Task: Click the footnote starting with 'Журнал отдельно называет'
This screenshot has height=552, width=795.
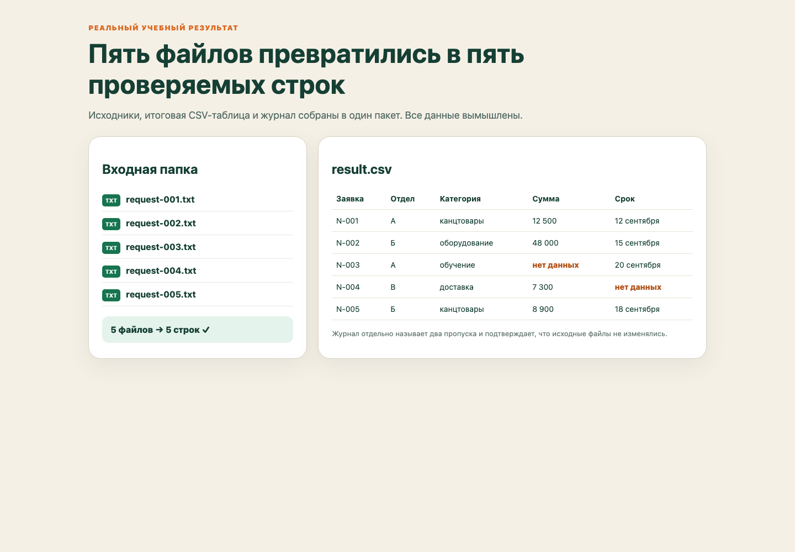Action: click(499, 334)
